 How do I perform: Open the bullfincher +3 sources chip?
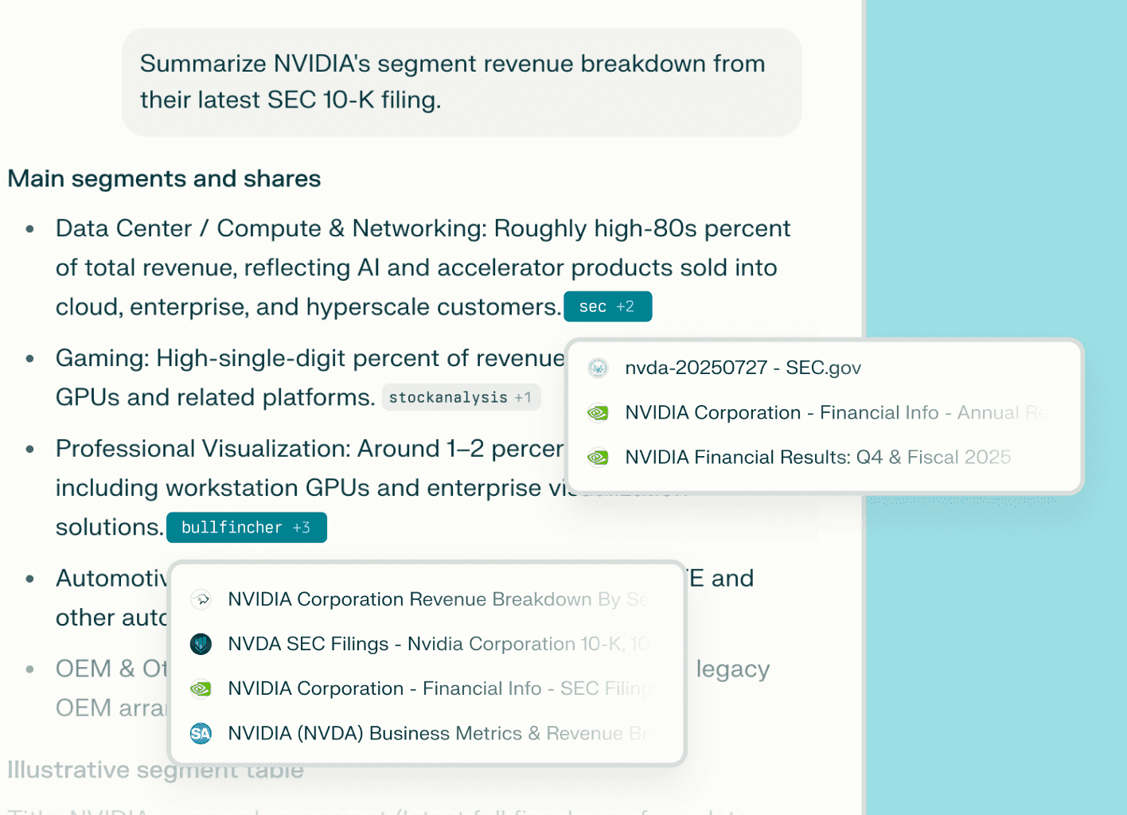(247, 527)
